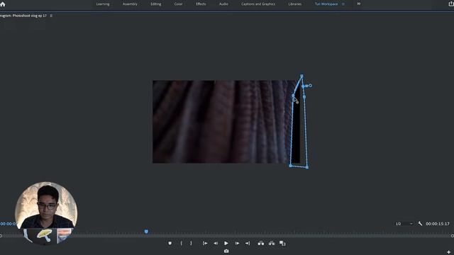Switch to the Color workspace
454x255 pixels.
178,4
